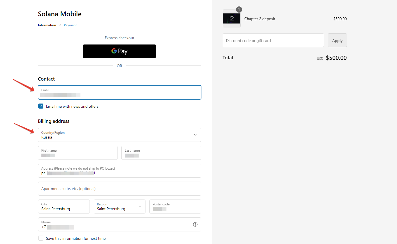Click the Postal code field
Viewport: 397px width, 244px height.
175,207
